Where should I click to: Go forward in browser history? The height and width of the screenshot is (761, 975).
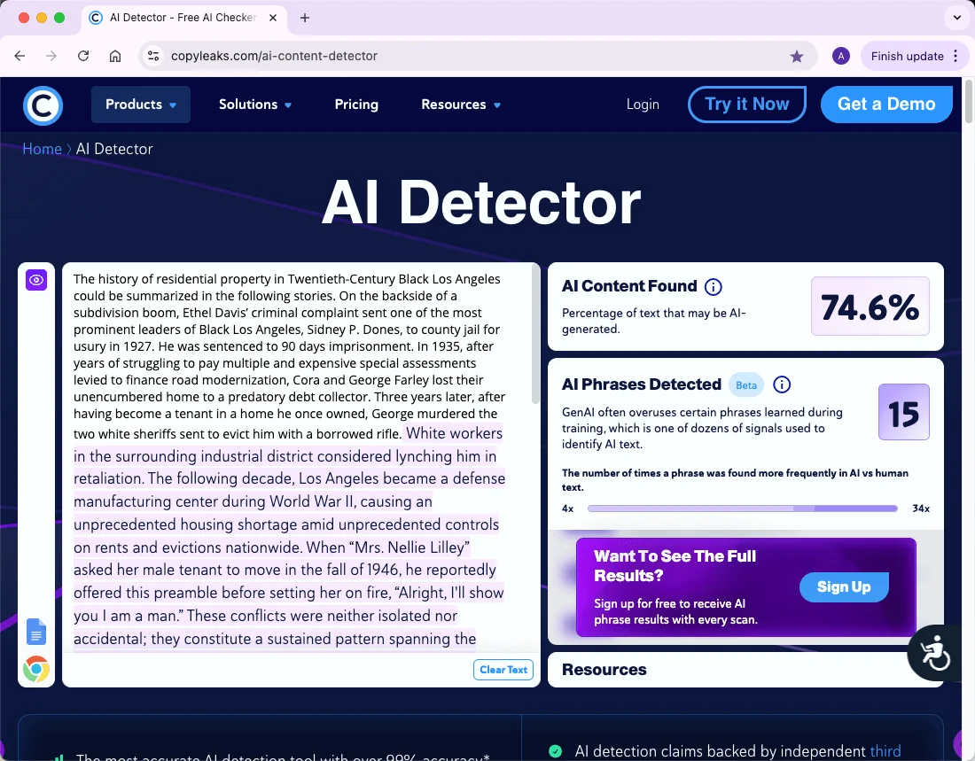(x=51, y=56)
